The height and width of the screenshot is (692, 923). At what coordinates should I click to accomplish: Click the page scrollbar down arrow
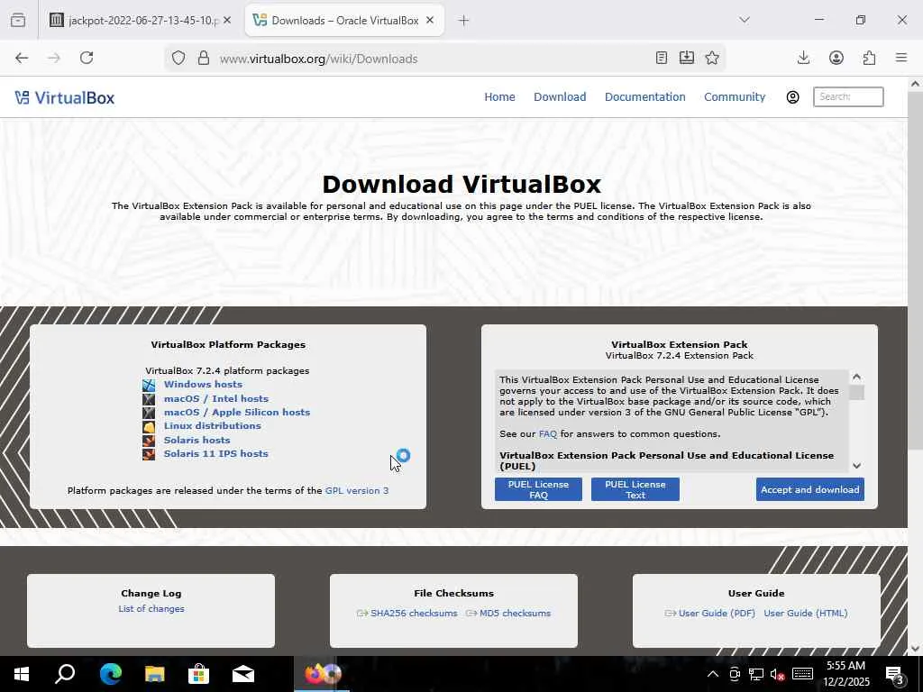click(x=915, y=649)
